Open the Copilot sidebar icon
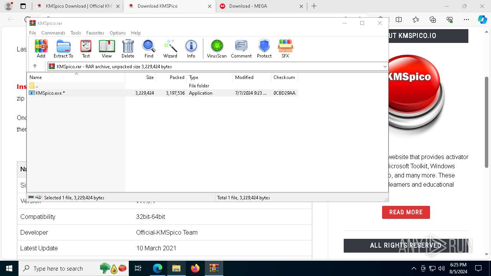 pyautogui.click(x=482, y=20)
